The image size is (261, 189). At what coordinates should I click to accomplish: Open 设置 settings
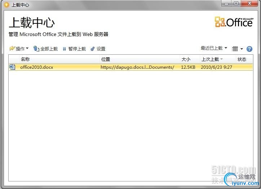(98, 49)
